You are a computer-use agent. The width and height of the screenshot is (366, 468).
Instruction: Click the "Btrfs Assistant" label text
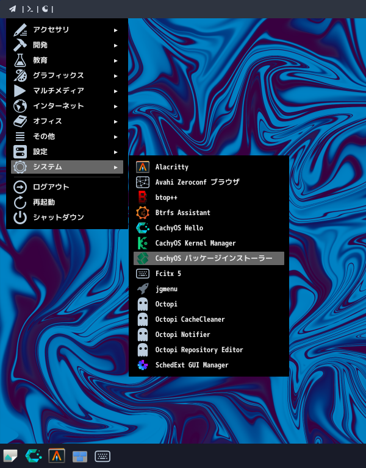(x=182, y=213)
